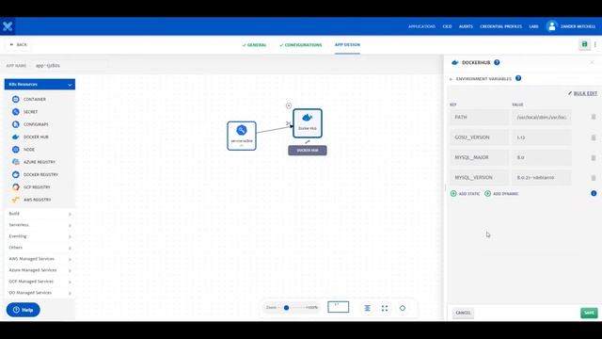Click the Bulk Edit link

[x=582, y=93]
